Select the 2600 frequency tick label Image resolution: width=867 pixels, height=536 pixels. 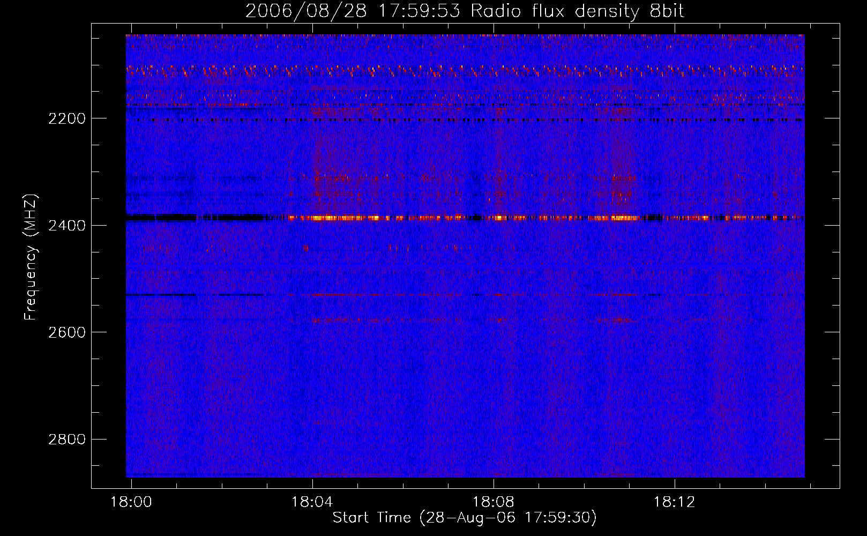(x=67, y=332)
